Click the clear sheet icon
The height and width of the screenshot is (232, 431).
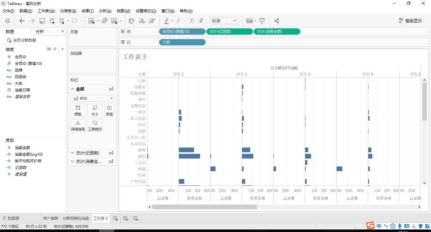pyautogui.click(x=115, y=21)
